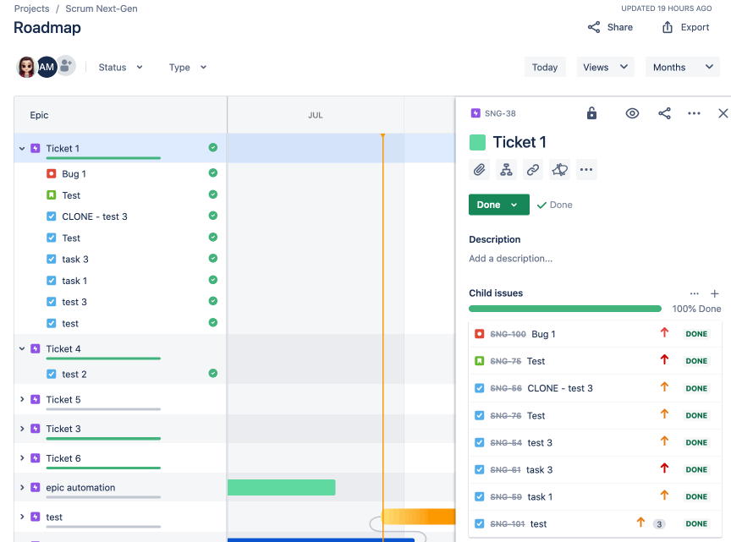
Task: Open the Projects breadcrumb link
Action: tap(31, 8)
